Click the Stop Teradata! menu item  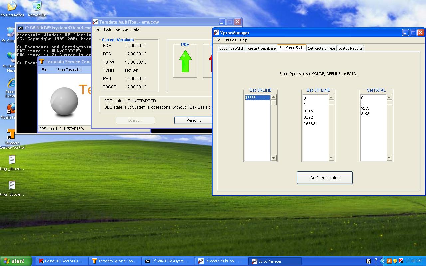pos(69,70)
